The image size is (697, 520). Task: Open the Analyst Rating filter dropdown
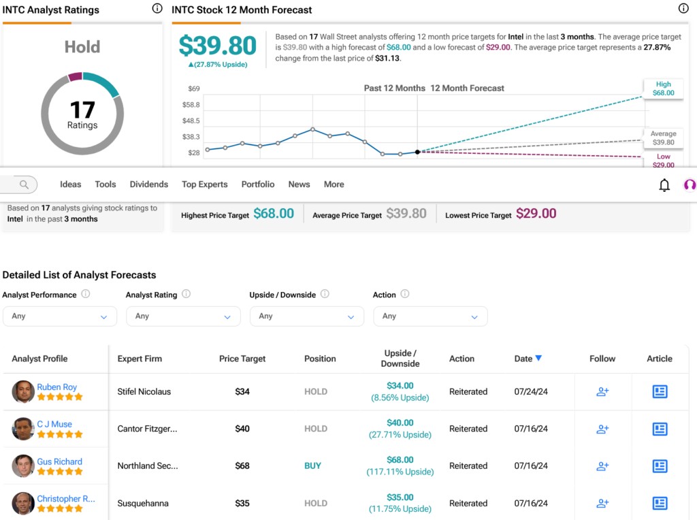(183, 316)
